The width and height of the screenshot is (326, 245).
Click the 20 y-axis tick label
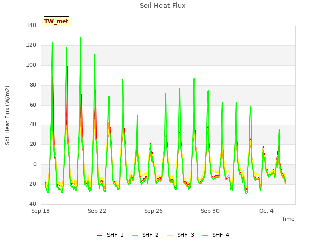pos(33,144)
